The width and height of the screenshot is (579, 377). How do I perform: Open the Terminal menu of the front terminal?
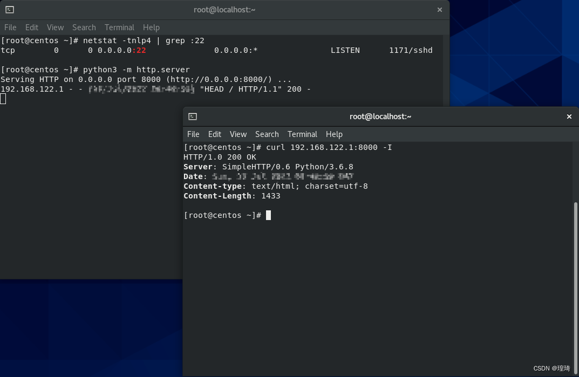click(x=302, y=134)
